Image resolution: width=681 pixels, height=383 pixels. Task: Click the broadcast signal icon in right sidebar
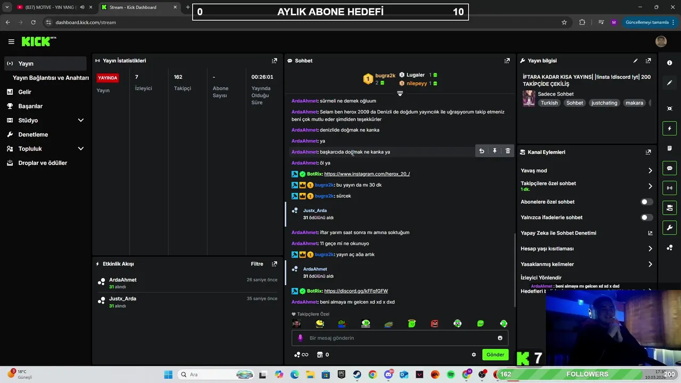click(x=669, y=188)
